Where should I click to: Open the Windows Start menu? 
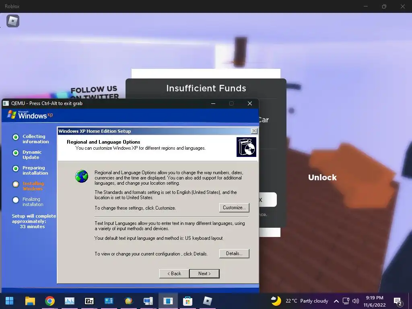coord(10,301)
